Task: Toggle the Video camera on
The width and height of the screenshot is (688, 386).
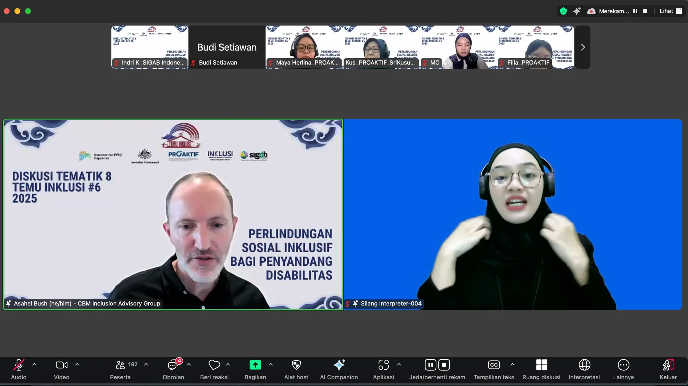Action: pyautogui.click(x=62, y=365)
